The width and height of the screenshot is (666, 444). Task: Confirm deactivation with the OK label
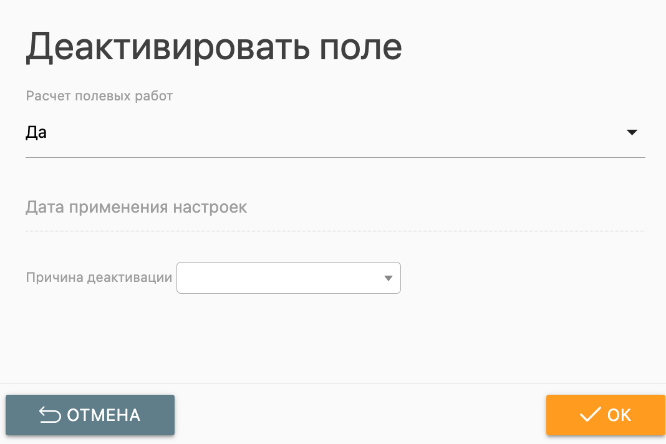pyautogui.click(x=619, y=415)
